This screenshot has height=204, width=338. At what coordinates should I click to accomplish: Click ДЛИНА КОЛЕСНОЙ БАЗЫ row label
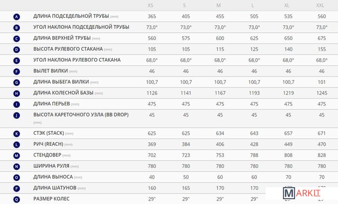(x=63, y=93)
